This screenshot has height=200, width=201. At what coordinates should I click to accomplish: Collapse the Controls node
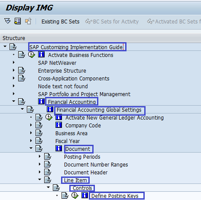click(49, 187)
